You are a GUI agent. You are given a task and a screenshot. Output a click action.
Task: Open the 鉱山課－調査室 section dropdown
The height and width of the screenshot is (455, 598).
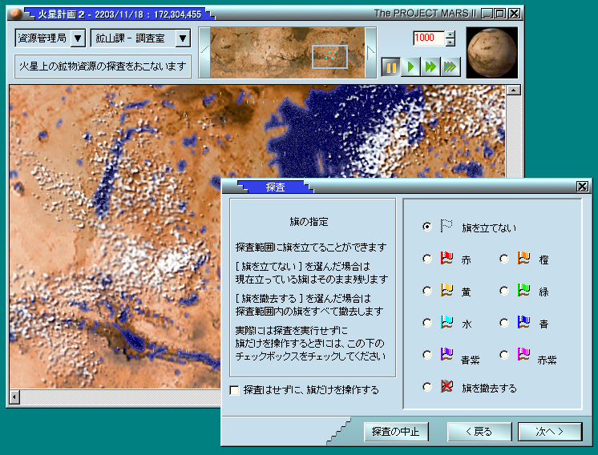(x=183, y=38)
